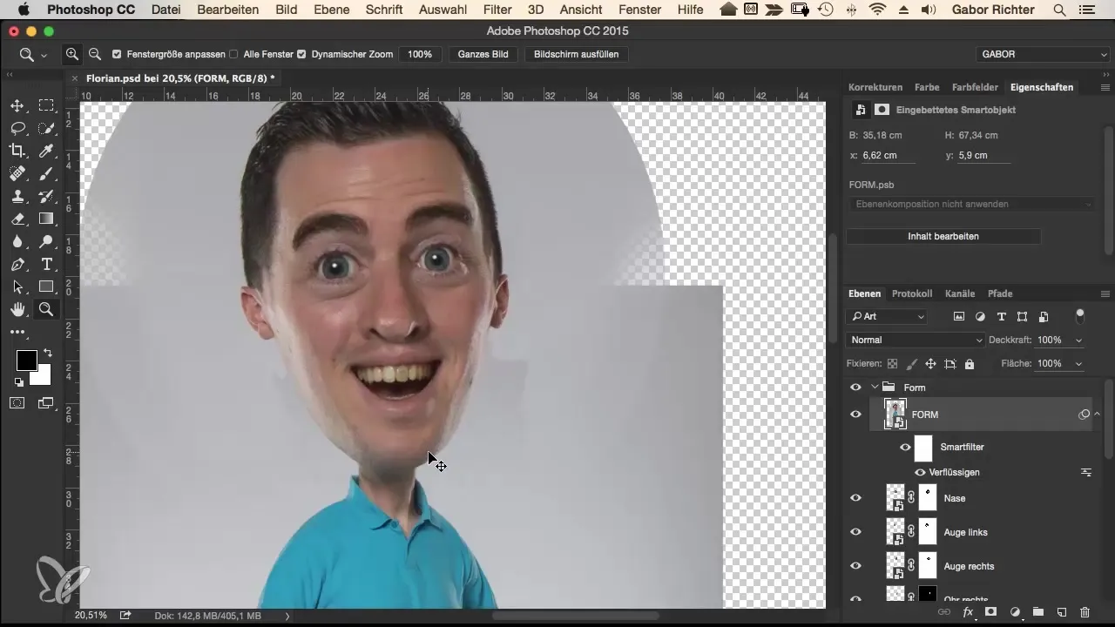Create new adjustment layer icon
The height and width of the screenshot is (627, 1115).
click(1015, 612)
